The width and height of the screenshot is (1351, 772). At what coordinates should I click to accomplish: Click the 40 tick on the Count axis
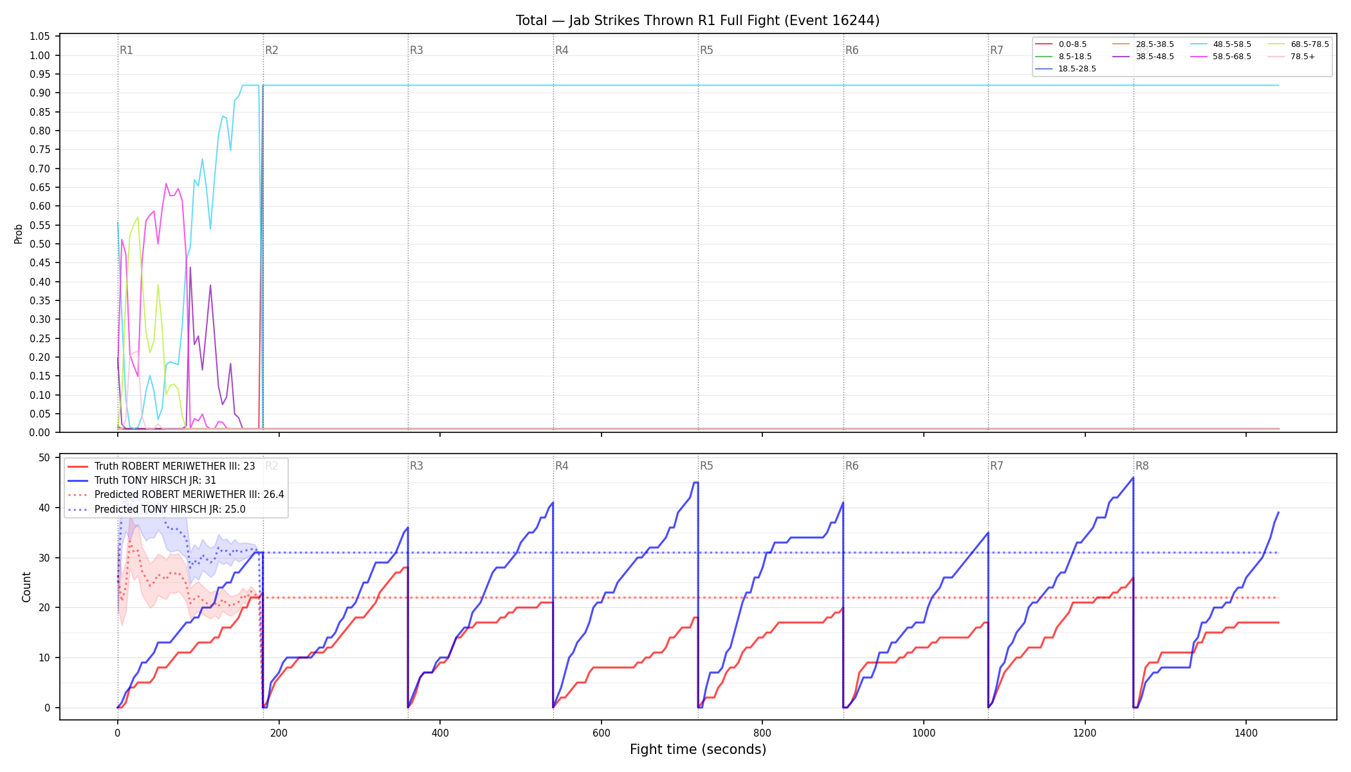coord(44,508)
